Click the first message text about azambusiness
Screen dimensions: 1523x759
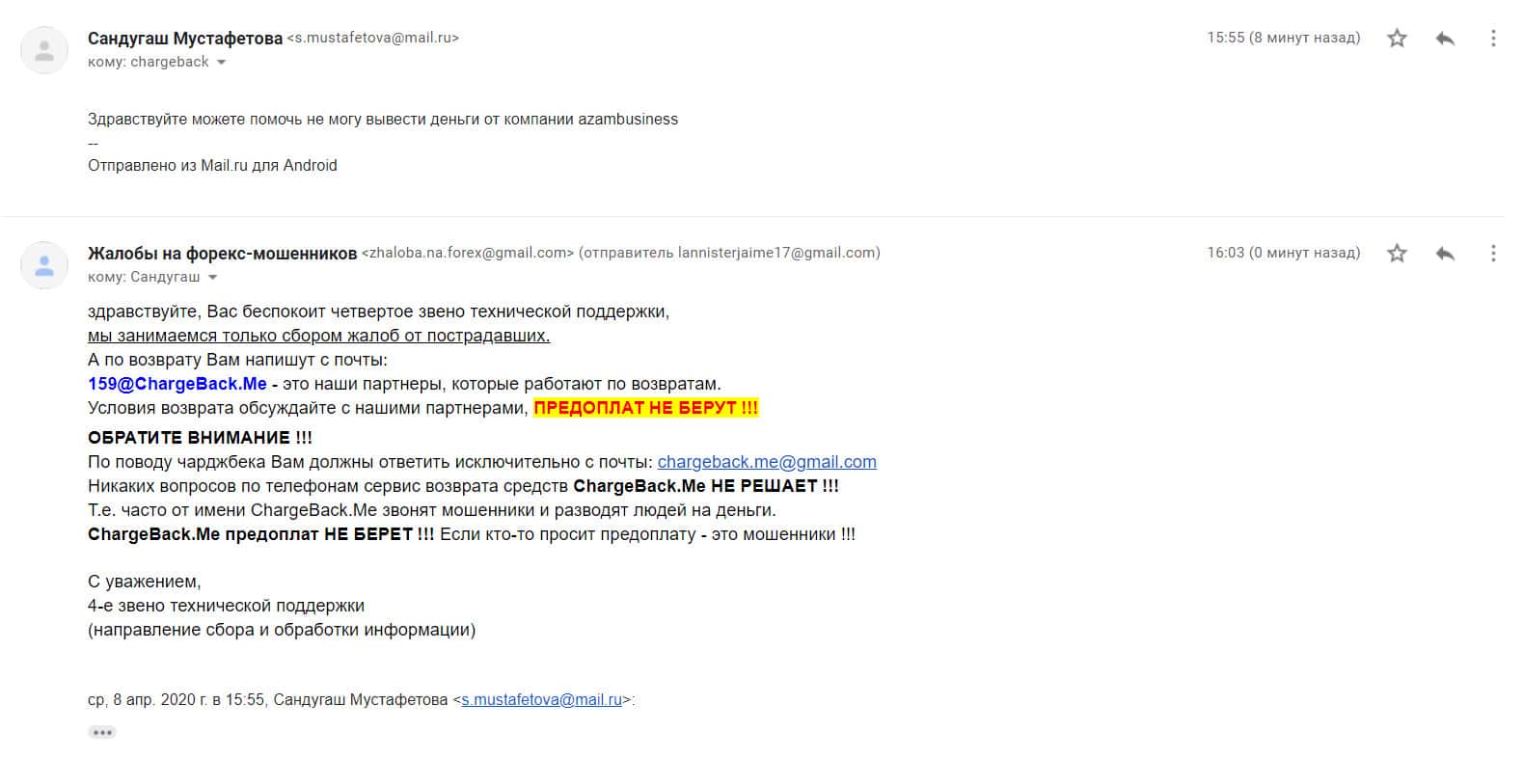[383, 120]
